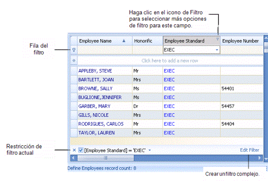
Task: Select BUGLIONE,JENNIFER name cell
Action: (x=105, y=98)
